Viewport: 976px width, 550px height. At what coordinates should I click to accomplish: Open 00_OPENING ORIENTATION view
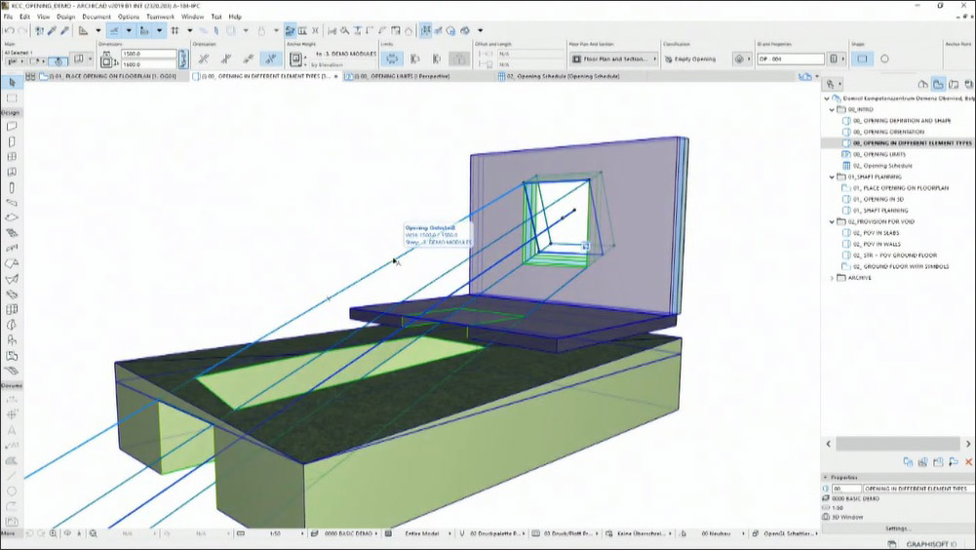888,132
